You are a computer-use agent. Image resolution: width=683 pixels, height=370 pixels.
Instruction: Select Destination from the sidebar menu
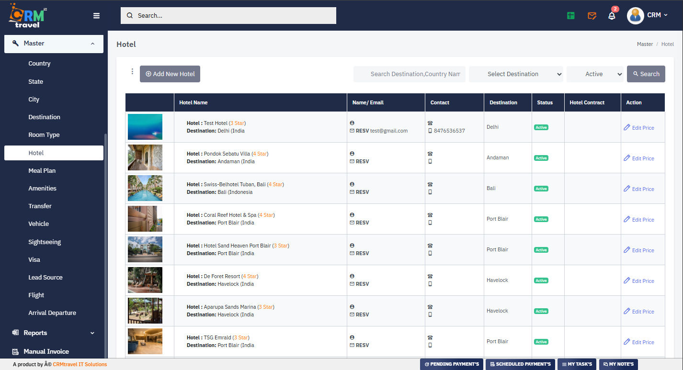tap(44, 117)
